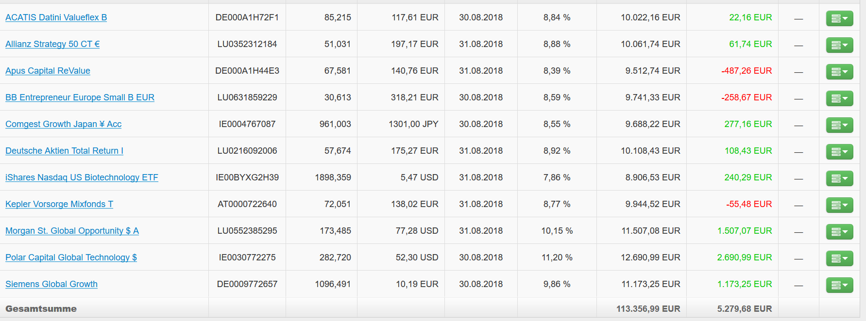
Task: Open iShares Nasdaq US Biotechnology ETF link
Action: (x=82, y=177)
